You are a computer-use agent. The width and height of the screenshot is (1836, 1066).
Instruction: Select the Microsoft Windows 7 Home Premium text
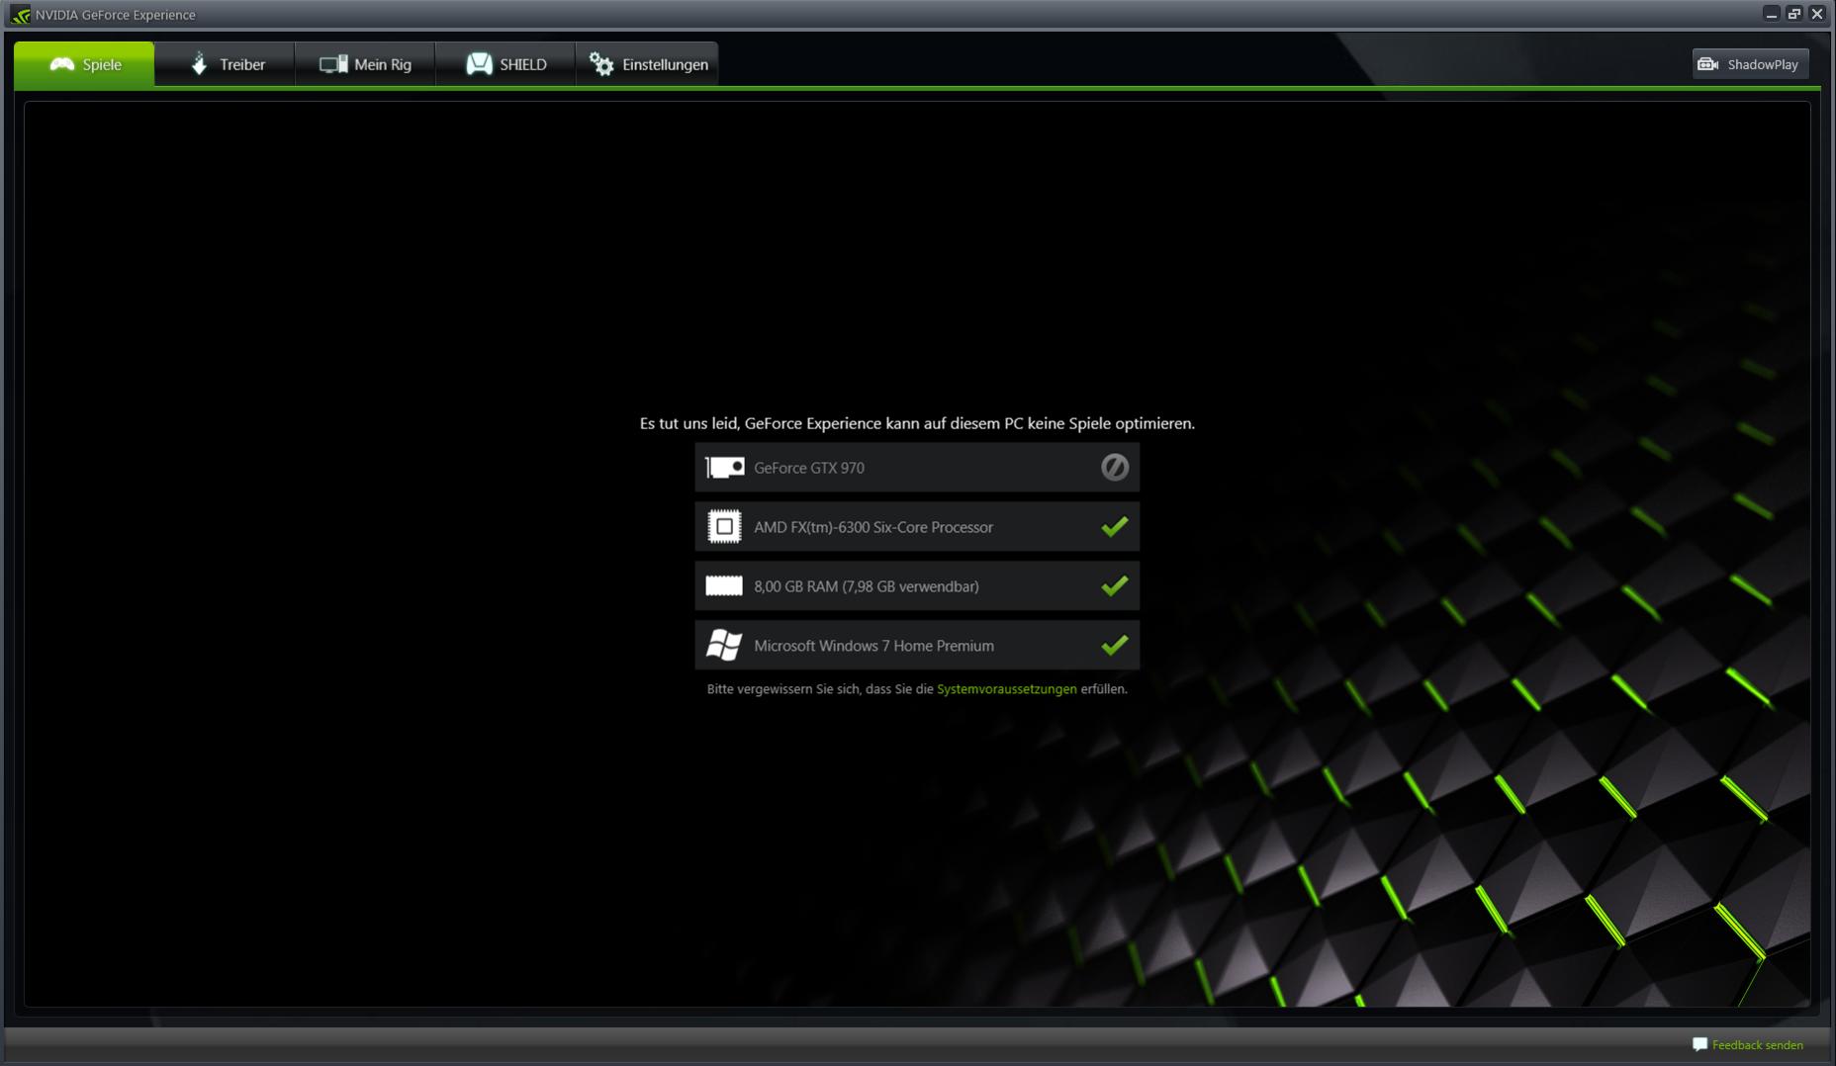pos(873,646)
